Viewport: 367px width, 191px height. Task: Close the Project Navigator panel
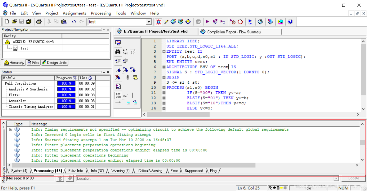(x=108, y=30)
